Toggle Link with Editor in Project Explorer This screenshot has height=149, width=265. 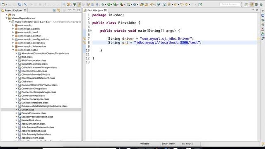59,10
